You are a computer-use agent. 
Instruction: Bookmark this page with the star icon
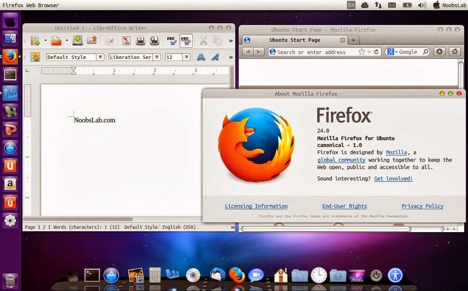pos(361,52)
